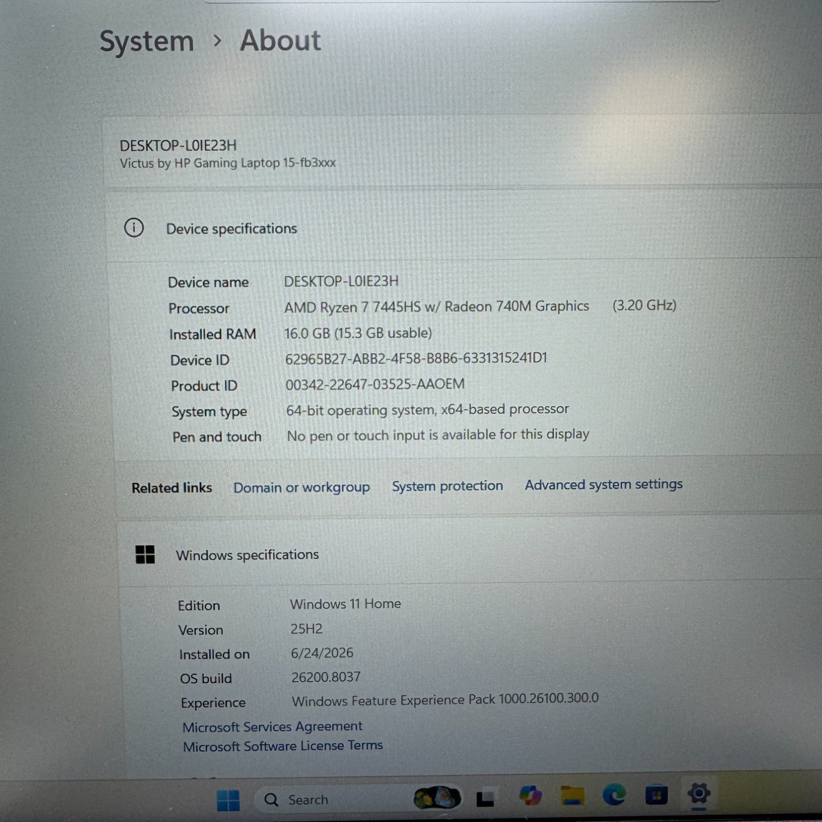
Task: Click the Device specifications info icon
Action: pyautogui.click(x=134, y=228)
